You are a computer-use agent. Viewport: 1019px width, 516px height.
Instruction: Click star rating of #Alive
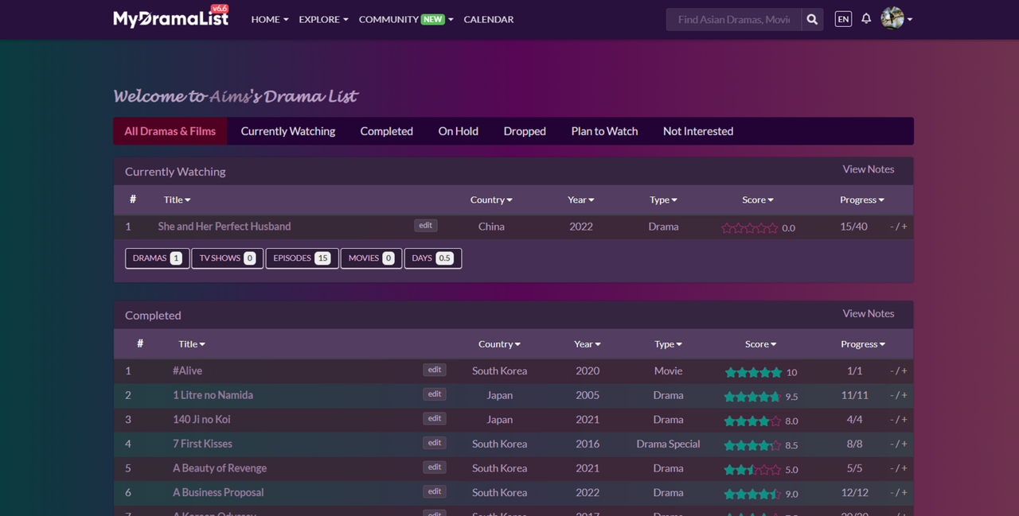[x=753, y=372]
